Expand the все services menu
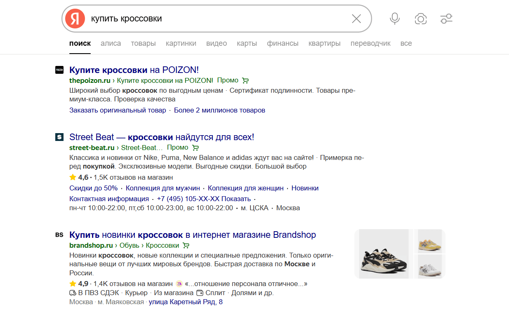 (x=406, y=43)
